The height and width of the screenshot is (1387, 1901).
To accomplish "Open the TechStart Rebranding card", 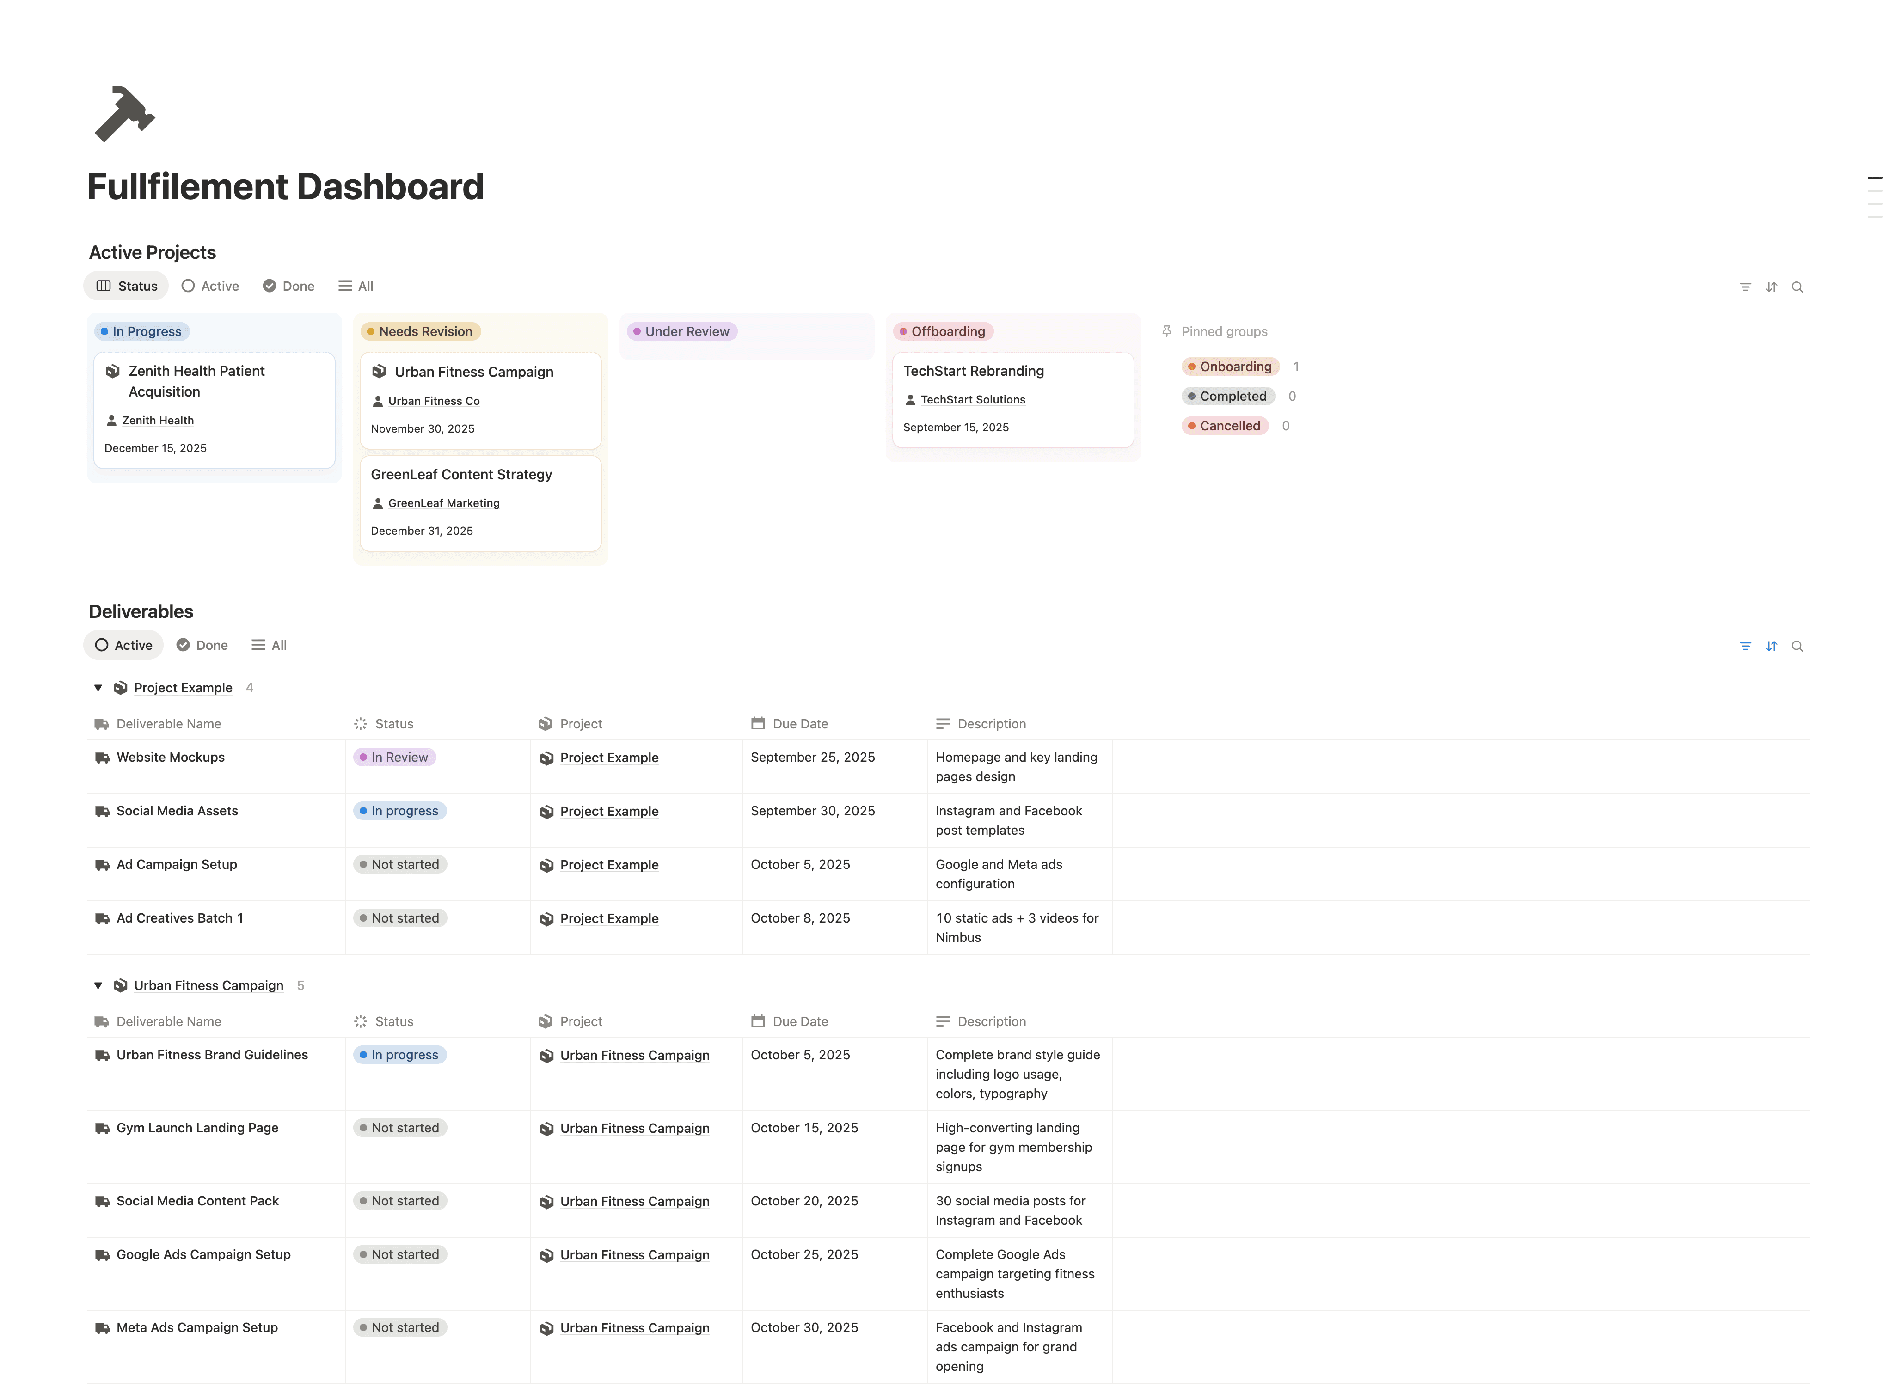I will coord(973,371).
